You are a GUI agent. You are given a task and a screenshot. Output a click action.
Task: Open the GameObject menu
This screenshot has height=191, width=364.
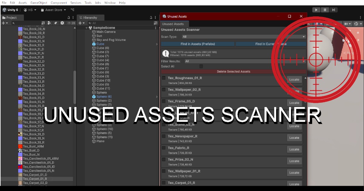[39, 3]
